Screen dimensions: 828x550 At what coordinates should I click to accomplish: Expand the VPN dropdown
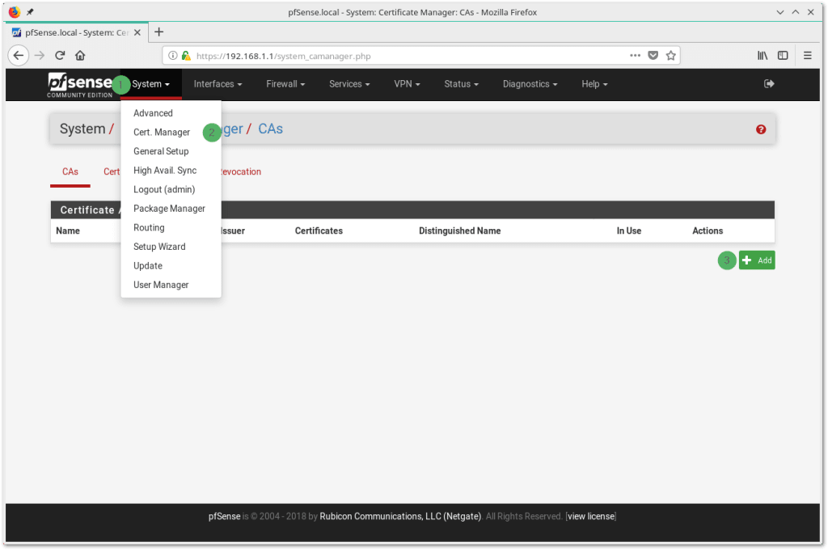click(407, 84)
